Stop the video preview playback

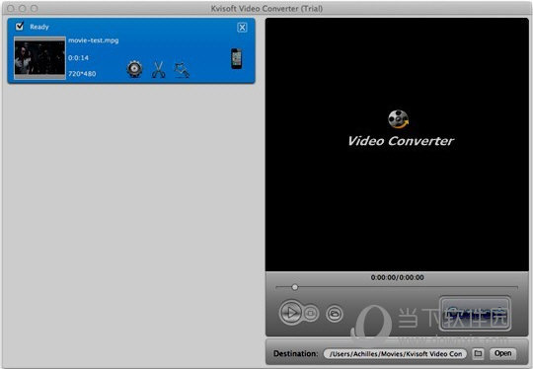(310, 314)
